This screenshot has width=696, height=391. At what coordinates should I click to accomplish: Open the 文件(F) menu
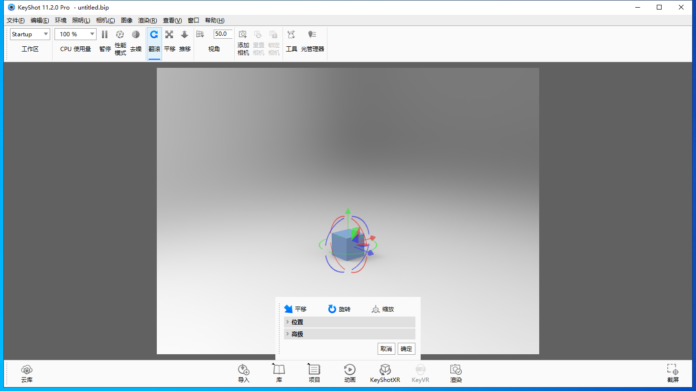click(x=16, y=21)
